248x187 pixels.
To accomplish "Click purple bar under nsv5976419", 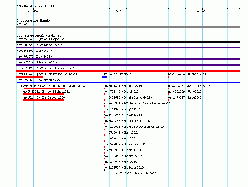I will tap(128, 65).
